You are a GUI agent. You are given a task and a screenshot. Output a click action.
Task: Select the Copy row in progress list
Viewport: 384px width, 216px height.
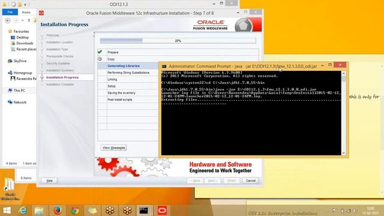[178, 59]
